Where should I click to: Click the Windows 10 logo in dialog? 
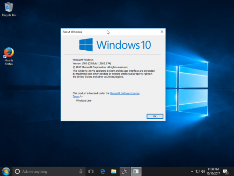point(115,45)
